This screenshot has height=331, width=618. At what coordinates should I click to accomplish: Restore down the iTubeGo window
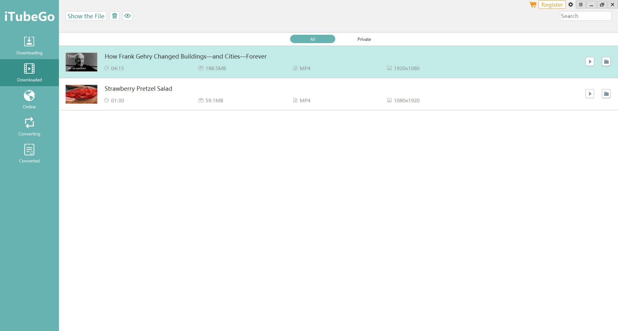(x=602, y=5)
